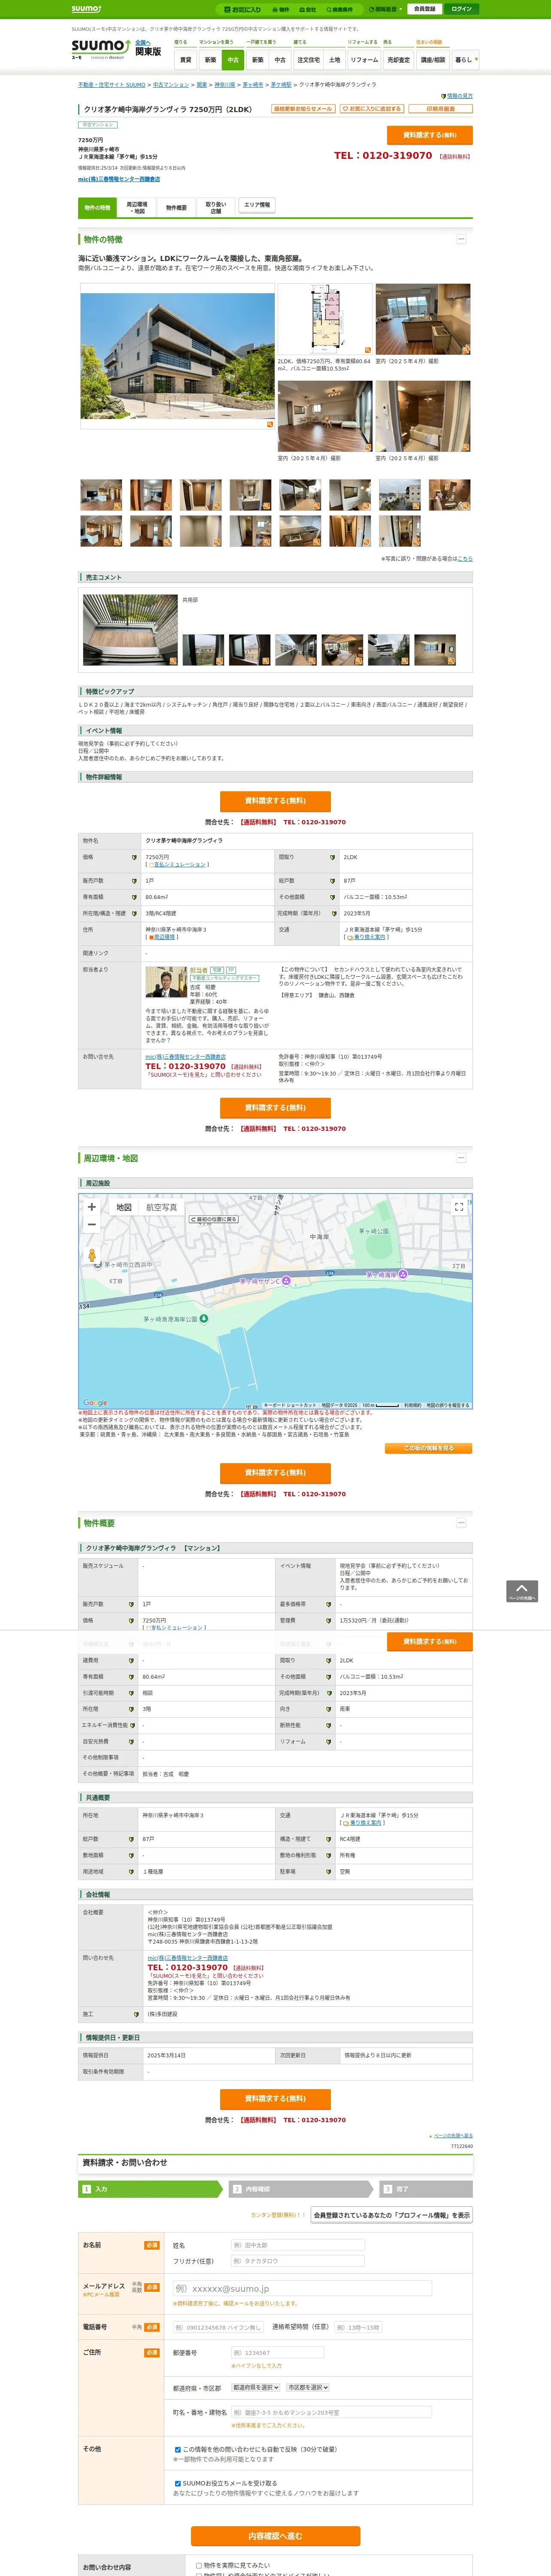Viewport: 551px width, 2576px height.
Task: Click この街の情報を見る button
Action: [429, 1448]
